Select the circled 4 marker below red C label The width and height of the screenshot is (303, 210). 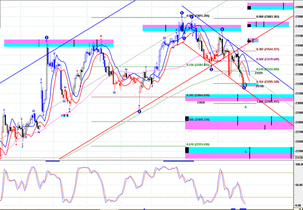click(139, 112)
